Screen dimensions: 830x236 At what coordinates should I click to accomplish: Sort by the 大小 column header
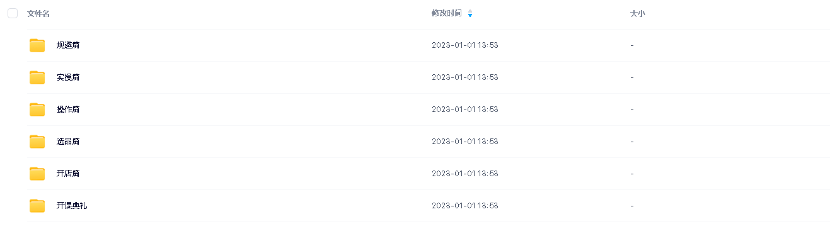pos(637,13)
